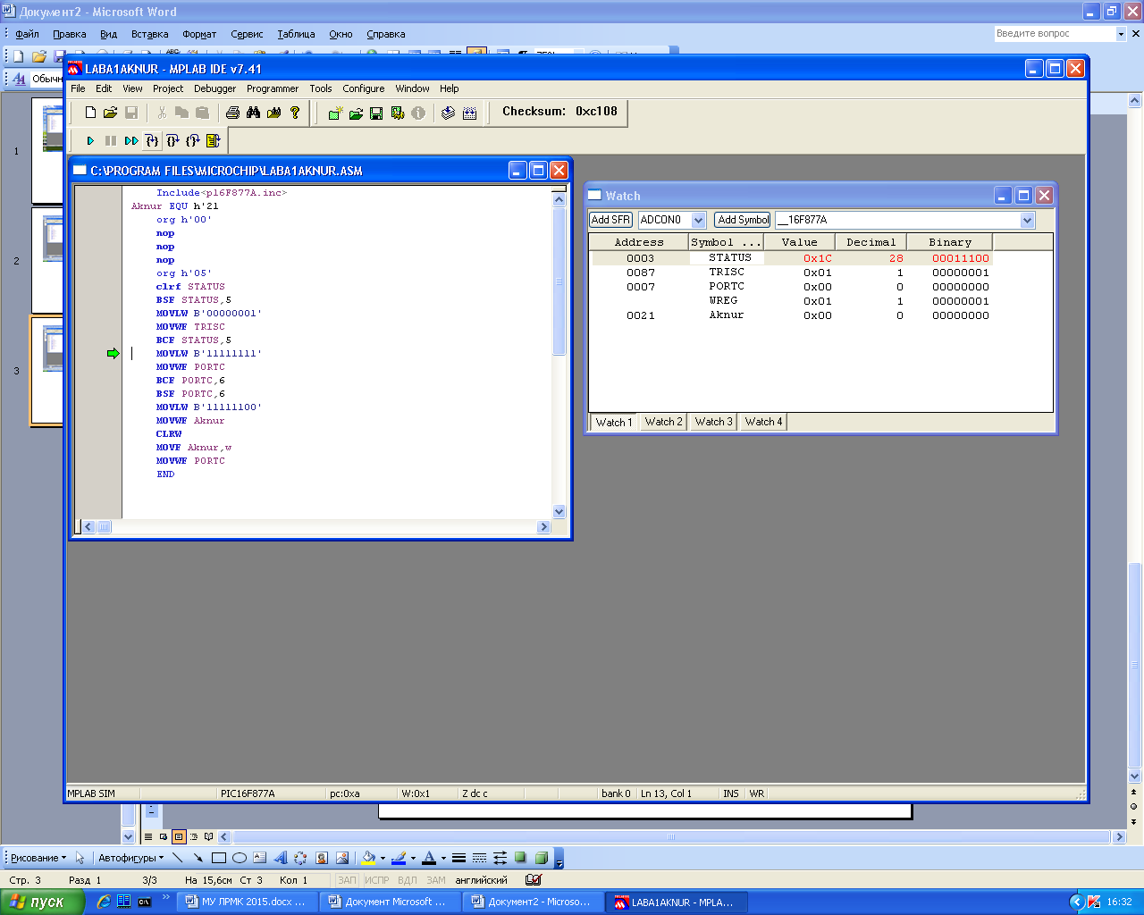The image size is (1144, 915).
Task: Switch to the Watch 2 tab
Action: click(x=663, y=422)
